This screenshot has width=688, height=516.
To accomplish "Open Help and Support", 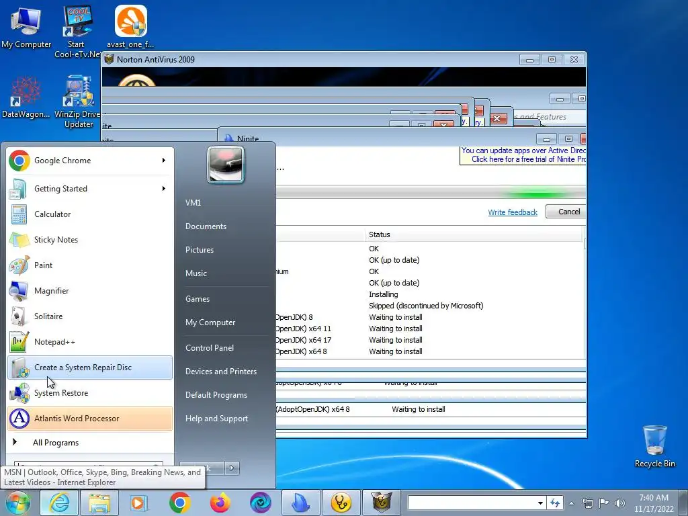I will pos(217,419).
